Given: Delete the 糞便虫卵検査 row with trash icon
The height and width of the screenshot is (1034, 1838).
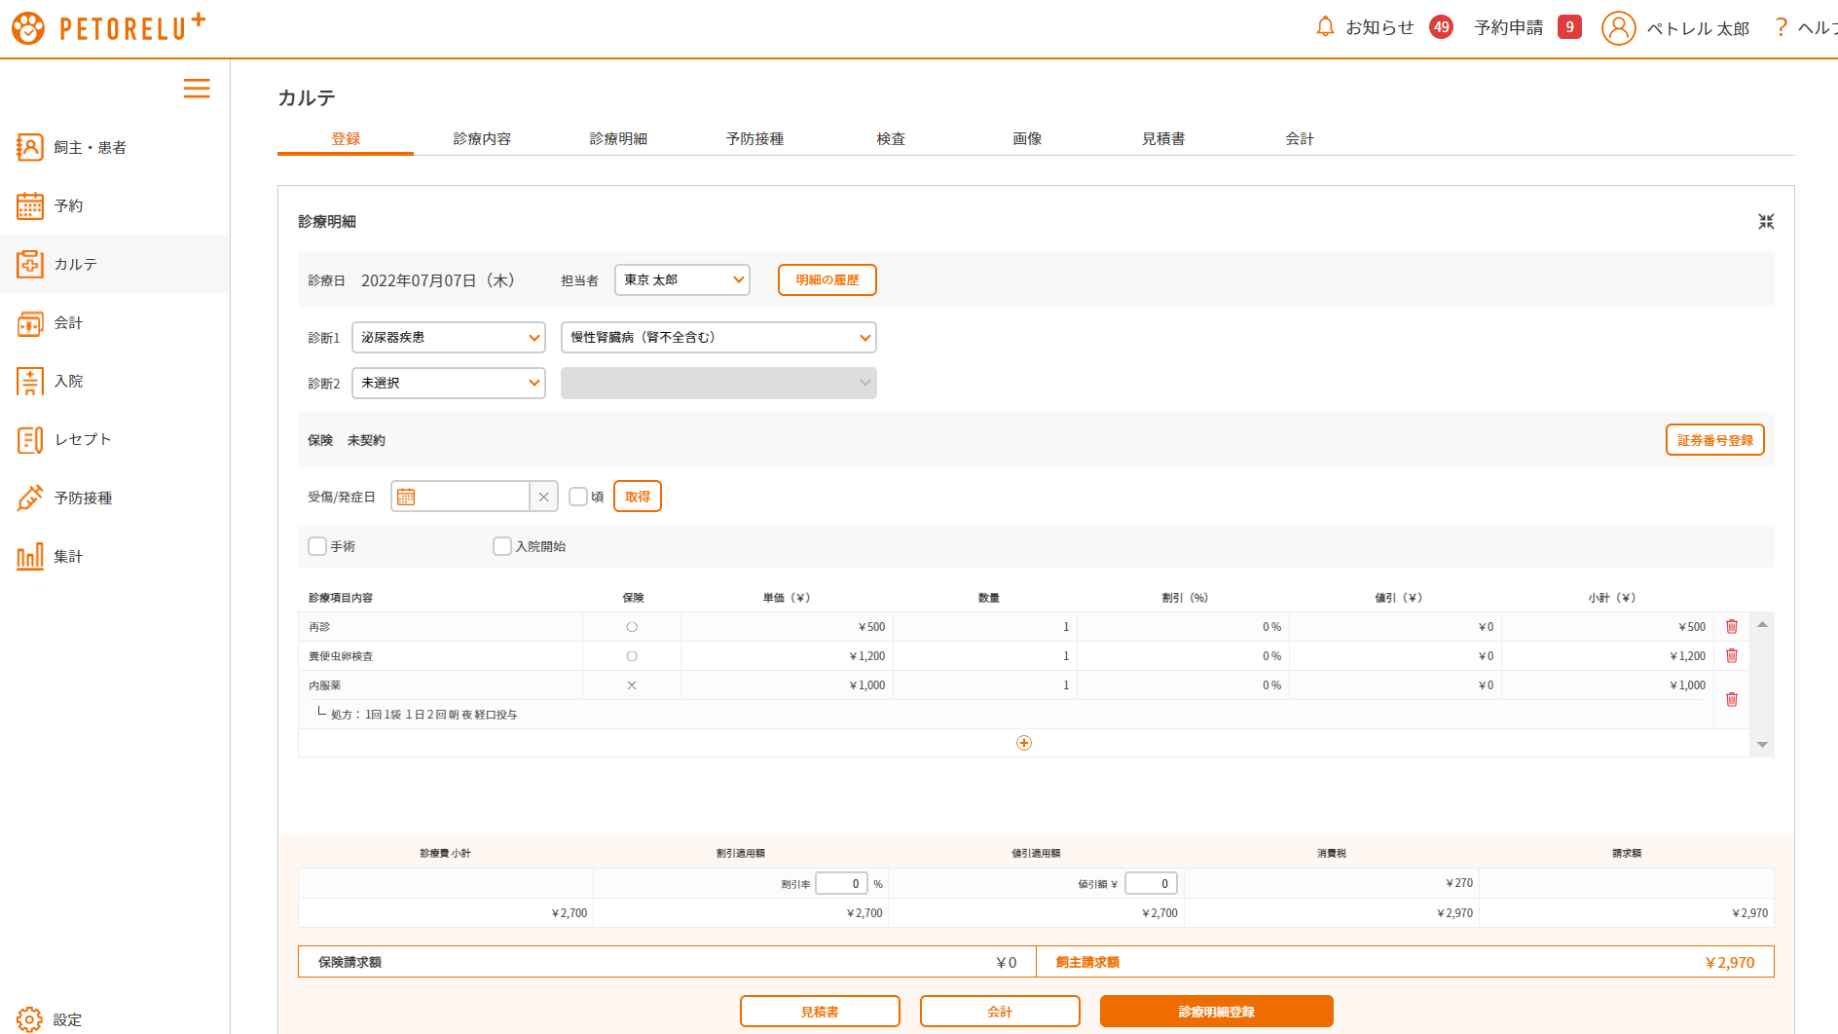Looking at the screenshot, I should (x=1732, y=655).
